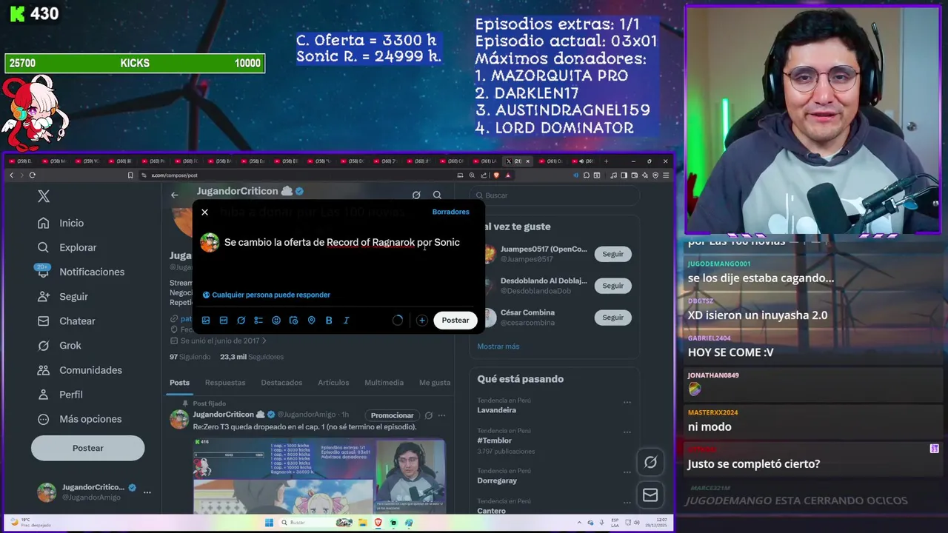Go to X home logo

44,196
